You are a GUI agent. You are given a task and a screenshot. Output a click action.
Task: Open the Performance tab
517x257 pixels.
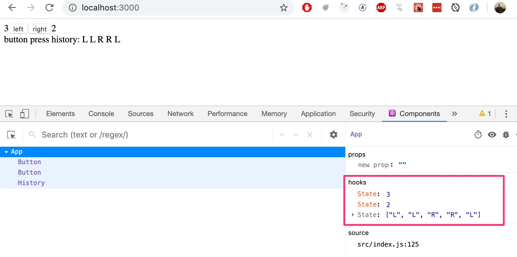tap(227, 114)
